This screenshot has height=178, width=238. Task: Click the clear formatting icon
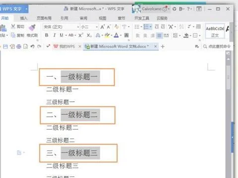pyautogui.click(x=117, y=27)
